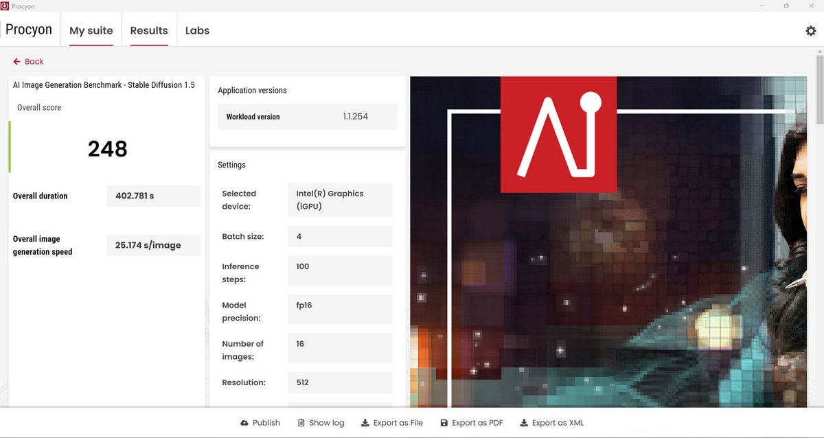Click the Overall score label
The image size is (824, 438).
[x=39, y=108]
